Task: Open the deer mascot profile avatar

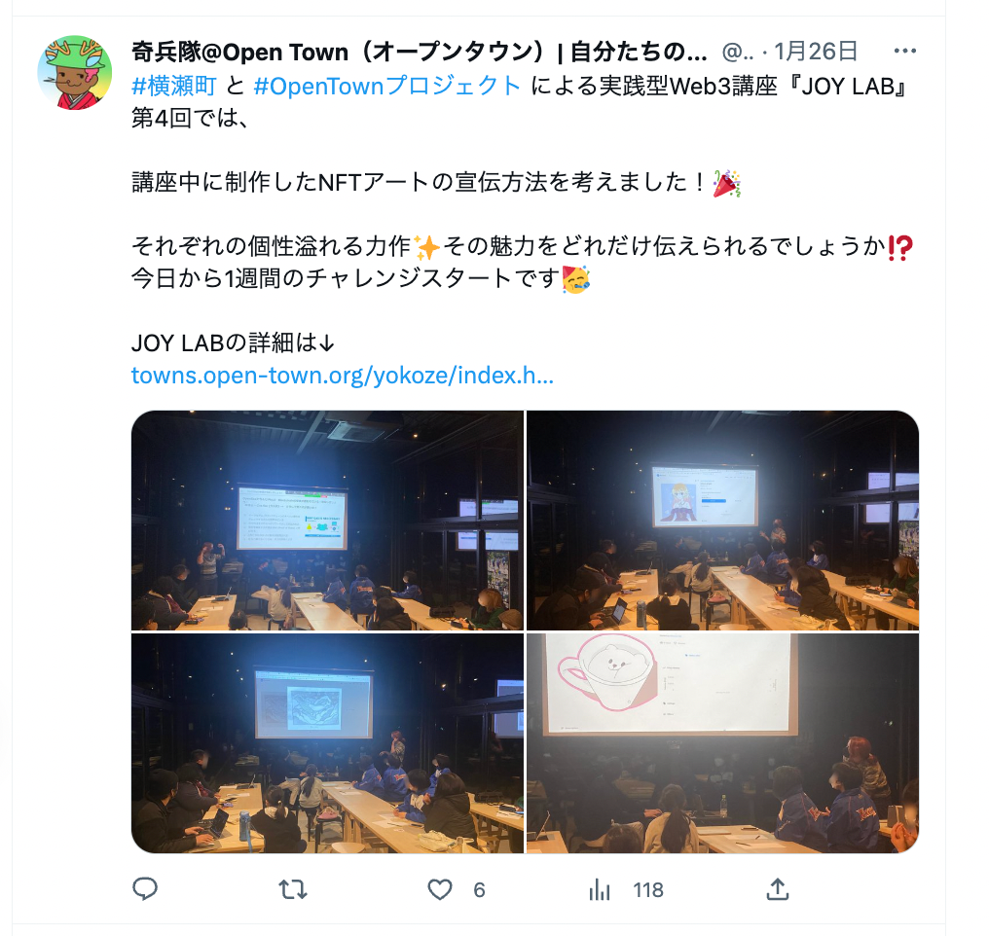Action: pyautogui.click(x=75, y=73)
